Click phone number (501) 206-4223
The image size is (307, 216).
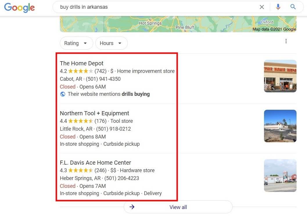pyautogui.click(x=122, y=178)
